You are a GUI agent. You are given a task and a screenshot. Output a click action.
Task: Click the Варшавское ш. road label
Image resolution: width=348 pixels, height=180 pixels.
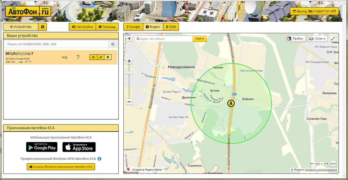pos(152,96)
